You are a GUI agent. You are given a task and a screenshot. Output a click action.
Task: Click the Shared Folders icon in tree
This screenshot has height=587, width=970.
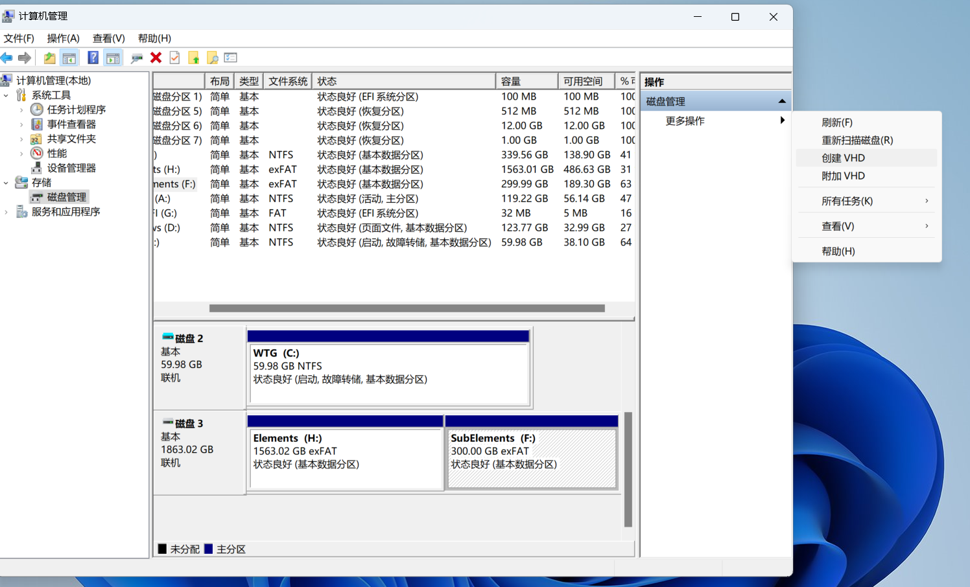37,139
